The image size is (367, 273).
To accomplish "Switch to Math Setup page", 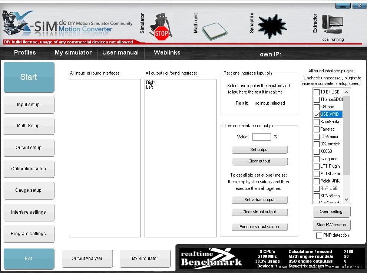I will pyautogui.click(x=29, y=126).
